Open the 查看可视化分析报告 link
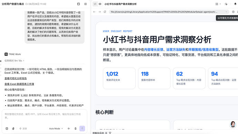The image size is (238, 134). 16,79
